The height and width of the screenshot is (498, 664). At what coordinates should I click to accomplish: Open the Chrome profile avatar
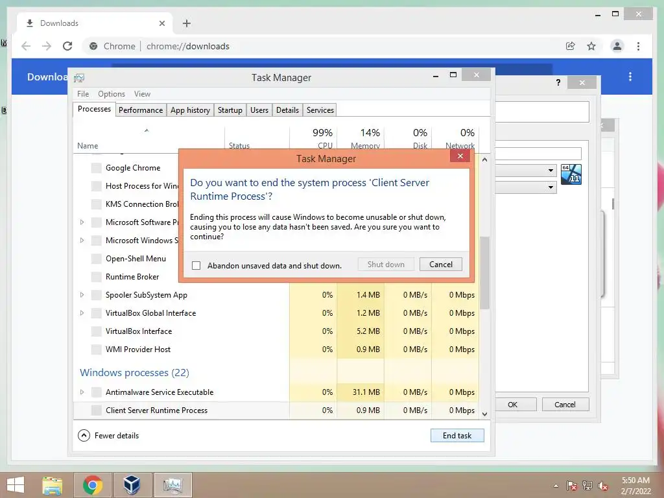tap(617, 46)
